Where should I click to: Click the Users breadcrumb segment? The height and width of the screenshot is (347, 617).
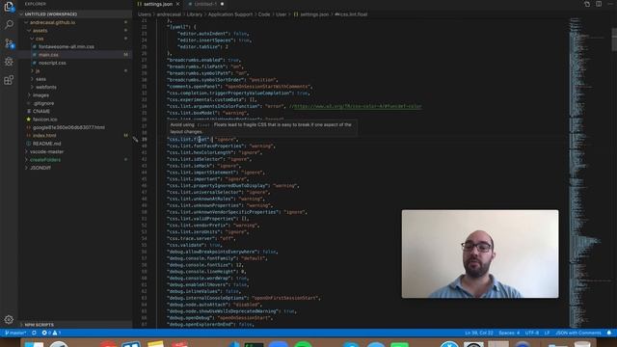click(x=144, y=14)
